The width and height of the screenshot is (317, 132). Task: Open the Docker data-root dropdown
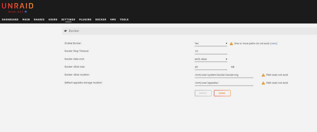click(x=211, y=59)
